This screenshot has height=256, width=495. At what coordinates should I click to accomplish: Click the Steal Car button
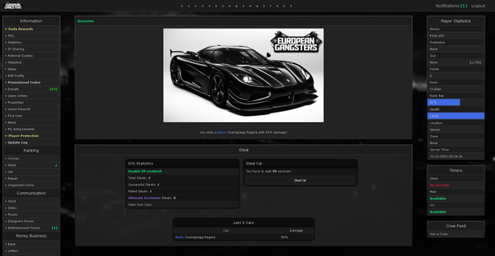click(x=300, y=180)
